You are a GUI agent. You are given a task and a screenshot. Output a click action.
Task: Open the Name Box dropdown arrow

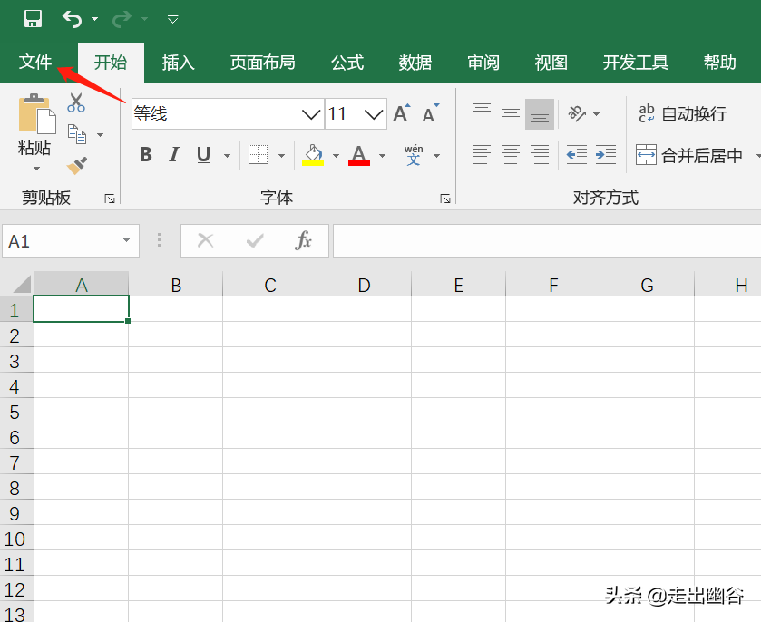[127, 240]
